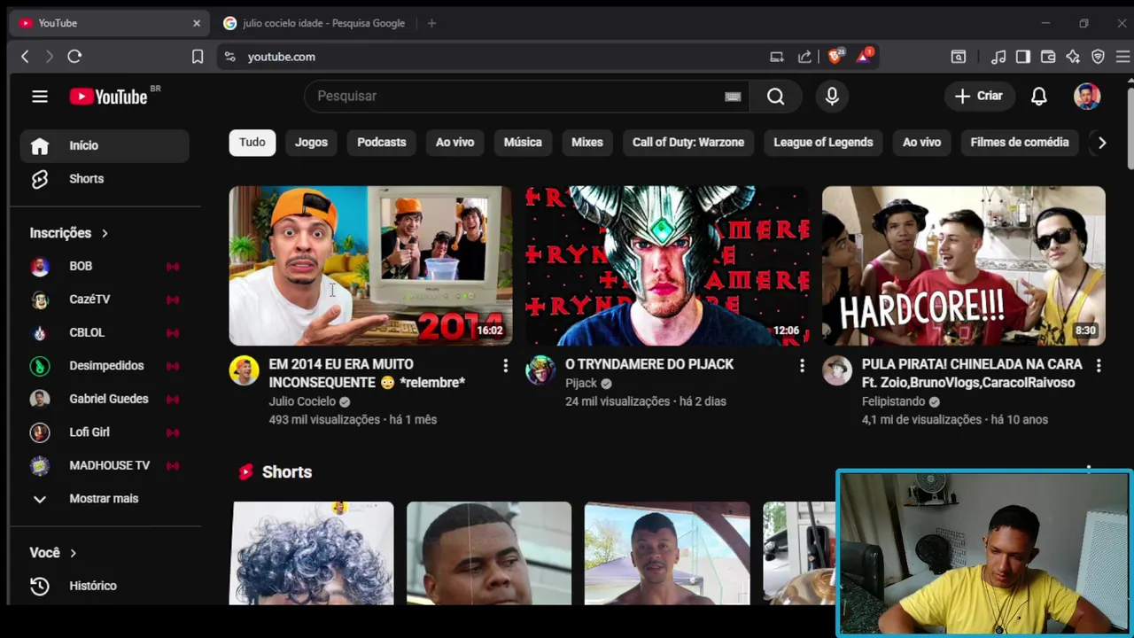Open the browser main menu icon
The width and height of the screenshot is (1134, 638).
pyautogui.click(x=1122, y=57)
